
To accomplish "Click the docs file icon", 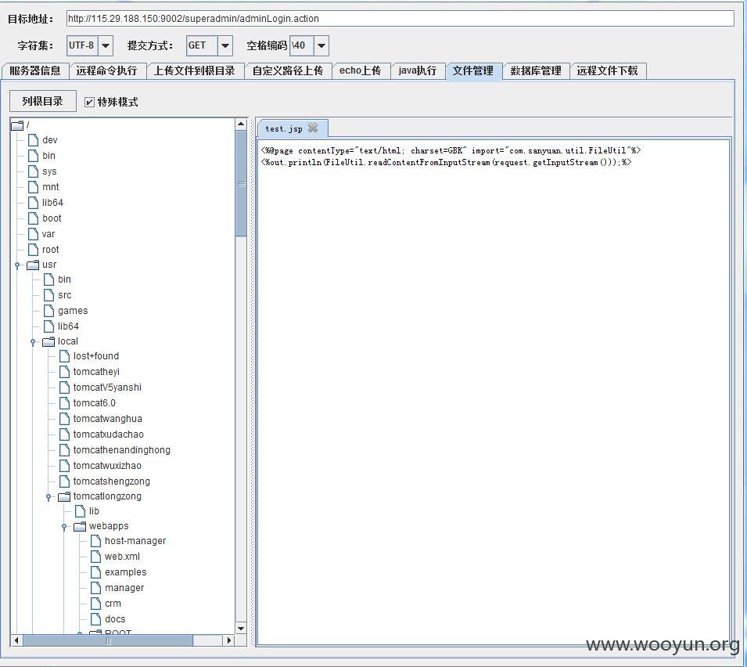I will [95, 619].
